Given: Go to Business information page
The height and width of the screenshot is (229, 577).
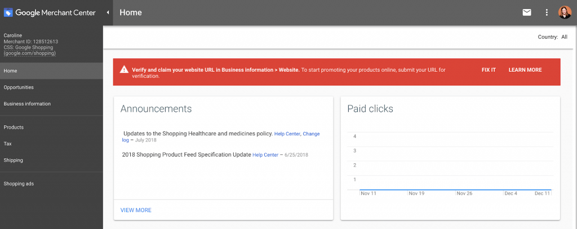Looking at the screenshot, I should pos(27,104).
